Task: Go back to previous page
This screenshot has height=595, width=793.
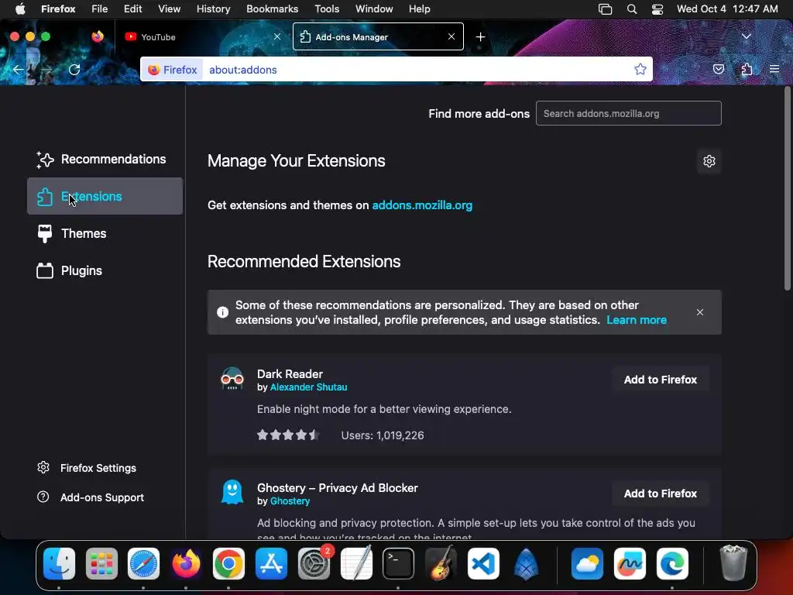Action: click(x=19, y=69)
